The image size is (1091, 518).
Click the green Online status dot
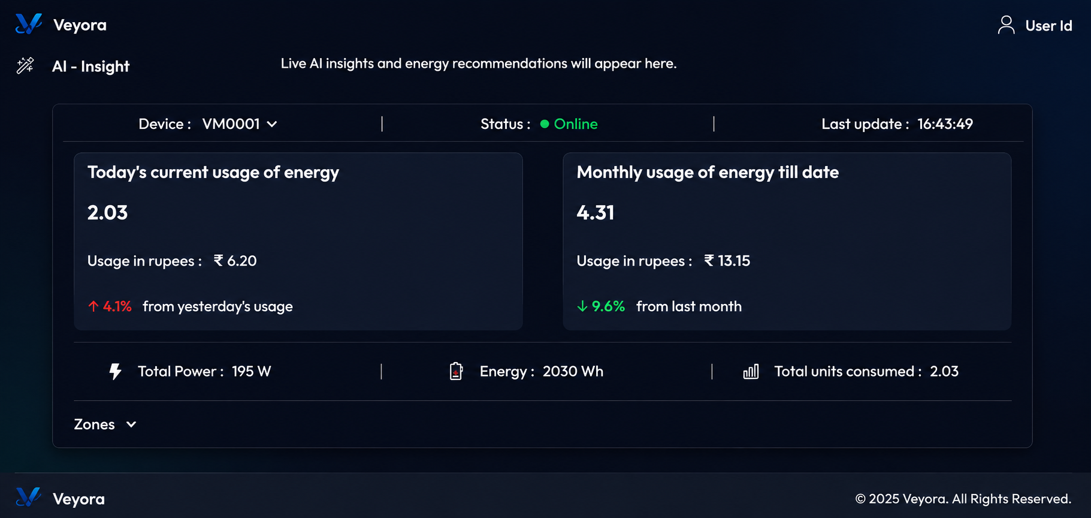point(545,124)
